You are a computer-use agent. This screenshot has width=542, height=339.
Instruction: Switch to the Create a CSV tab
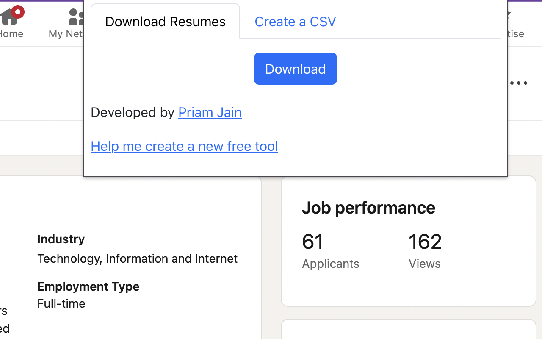tap(295, 21)
